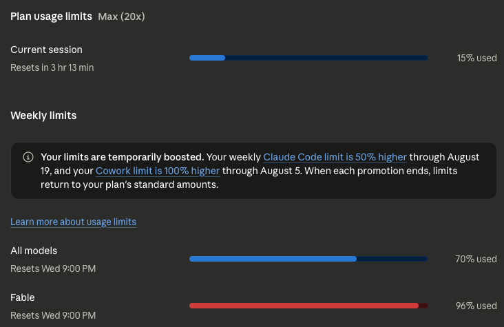
Task: Click the Current session label
Action: [46, 50]
